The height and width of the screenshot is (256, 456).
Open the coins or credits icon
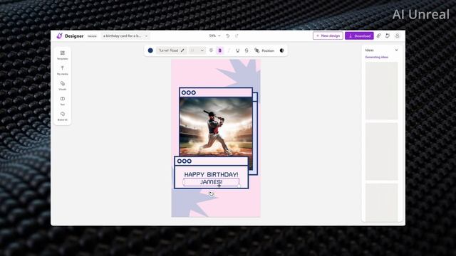click(x=388, y=36)
